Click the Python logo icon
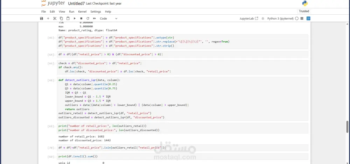This screenshot has width=350, height=164. tap(305, 3)
